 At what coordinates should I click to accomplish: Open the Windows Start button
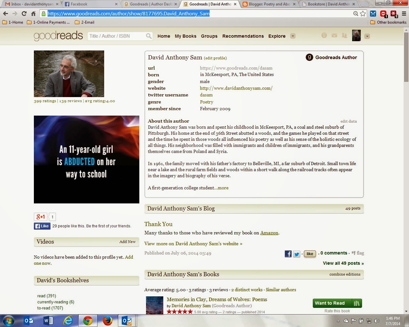click(9, 321)
